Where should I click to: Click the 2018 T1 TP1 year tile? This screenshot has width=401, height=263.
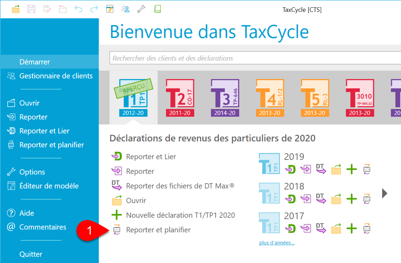pos(269,193)
